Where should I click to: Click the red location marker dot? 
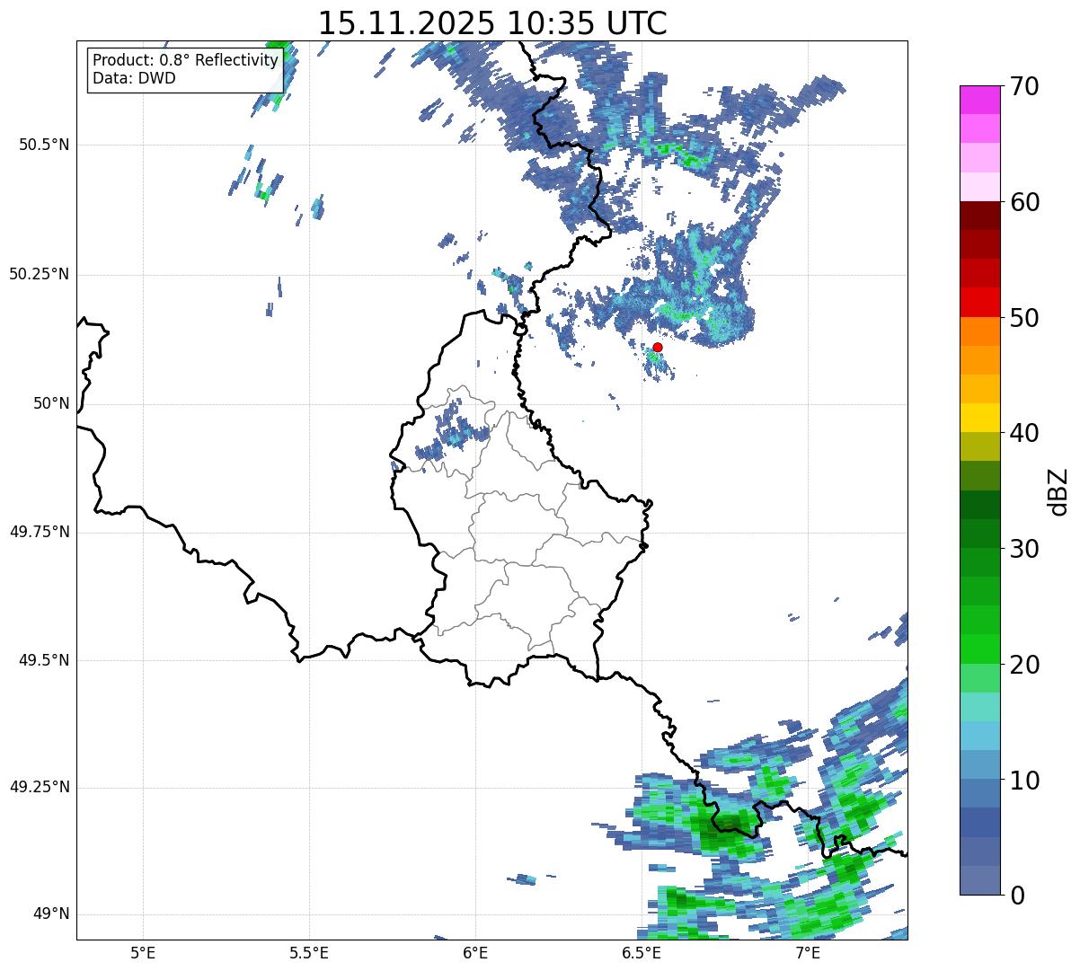(x=658, y=347)
